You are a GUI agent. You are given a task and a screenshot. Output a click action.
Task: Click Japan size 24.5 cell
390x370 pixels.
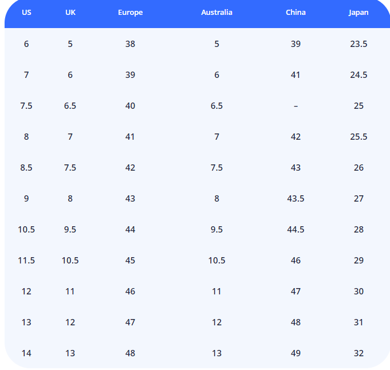coord(359,75)
